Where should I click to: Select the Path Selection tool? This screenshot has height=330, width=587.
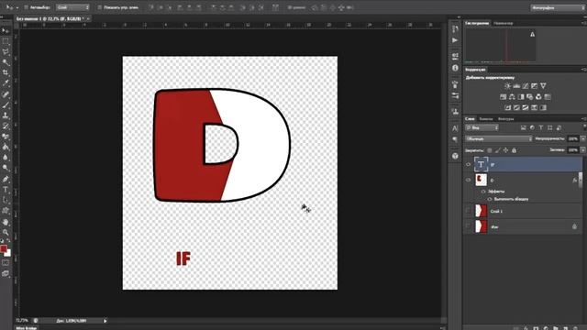(6, 200)
